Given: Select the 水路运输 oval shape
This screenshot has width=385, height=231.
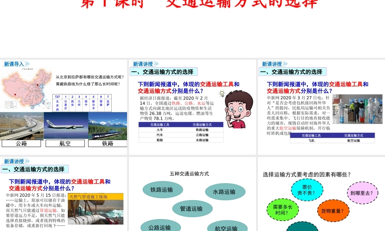Looking at the screenshot, I should pos(225,192).
